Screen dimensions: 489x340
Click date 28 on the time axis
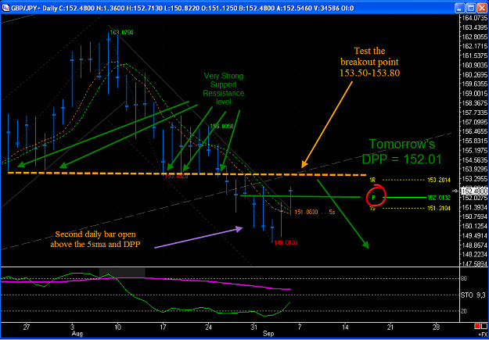[x=437, y=326]
